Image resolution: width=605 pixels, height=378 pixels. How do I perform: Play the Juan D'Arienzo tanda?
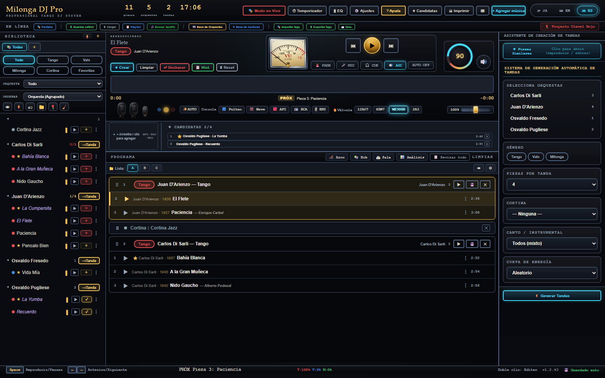tap(459, 184)
